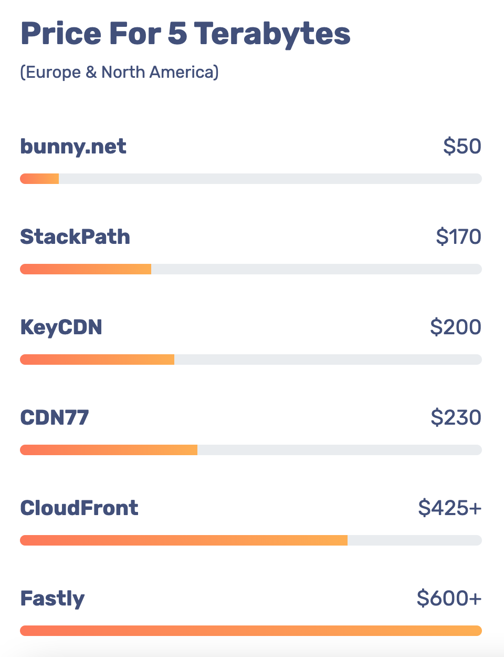
Task: Click the $425+ CloudFront price
Action: coord(449,508)
